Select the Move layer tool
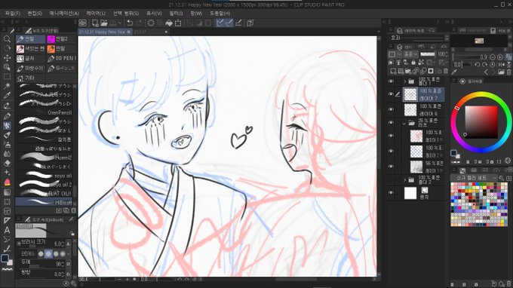Image resolution: width=513 pixels, height=288 pixels. (x=7, y=58)
